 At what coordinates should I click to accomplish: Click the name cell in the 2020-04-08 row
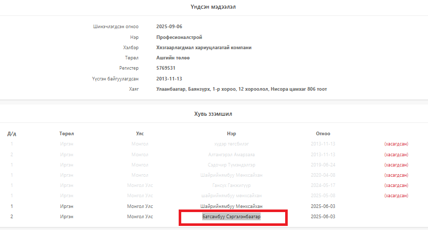[x=231, y=175]
